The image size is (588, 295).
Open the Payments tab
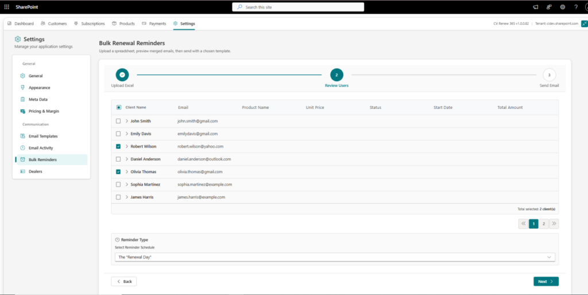[x=154, y=23]
